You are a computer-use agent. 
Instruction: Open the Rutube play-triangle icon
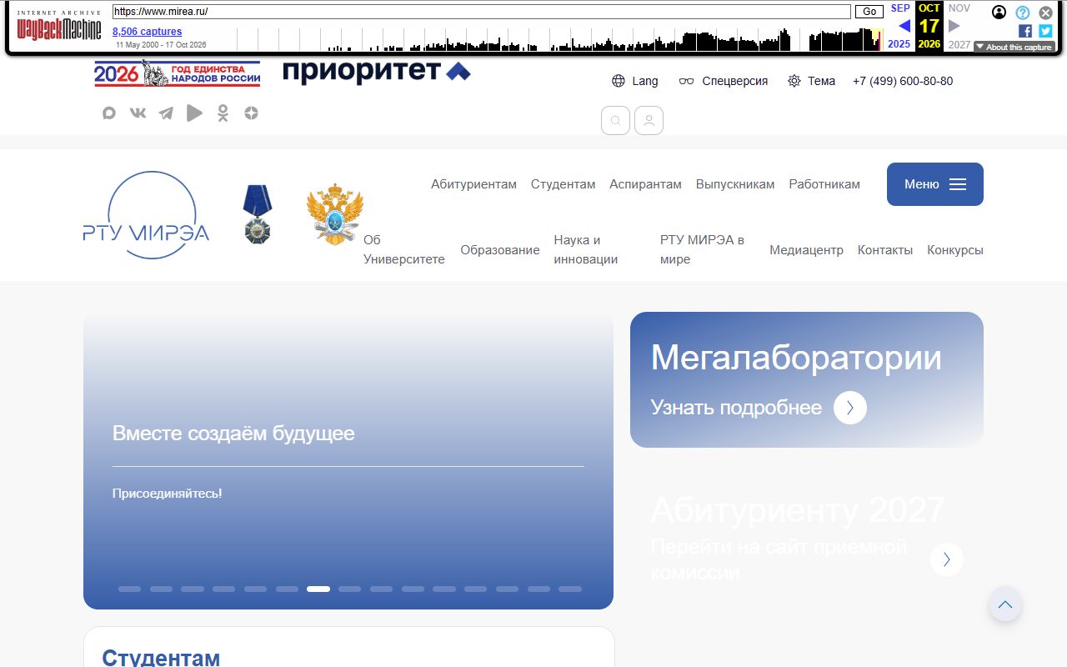[194, 113]
